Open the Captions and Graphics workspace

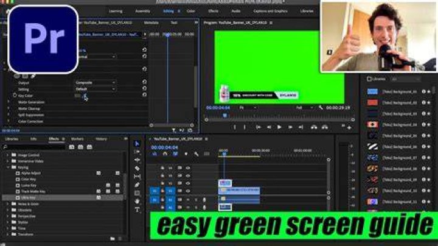(x=270, y=11)
